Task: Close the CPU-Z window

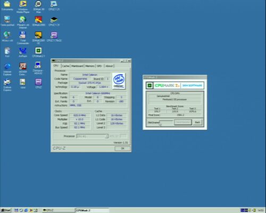Action: tap(129, 61)
